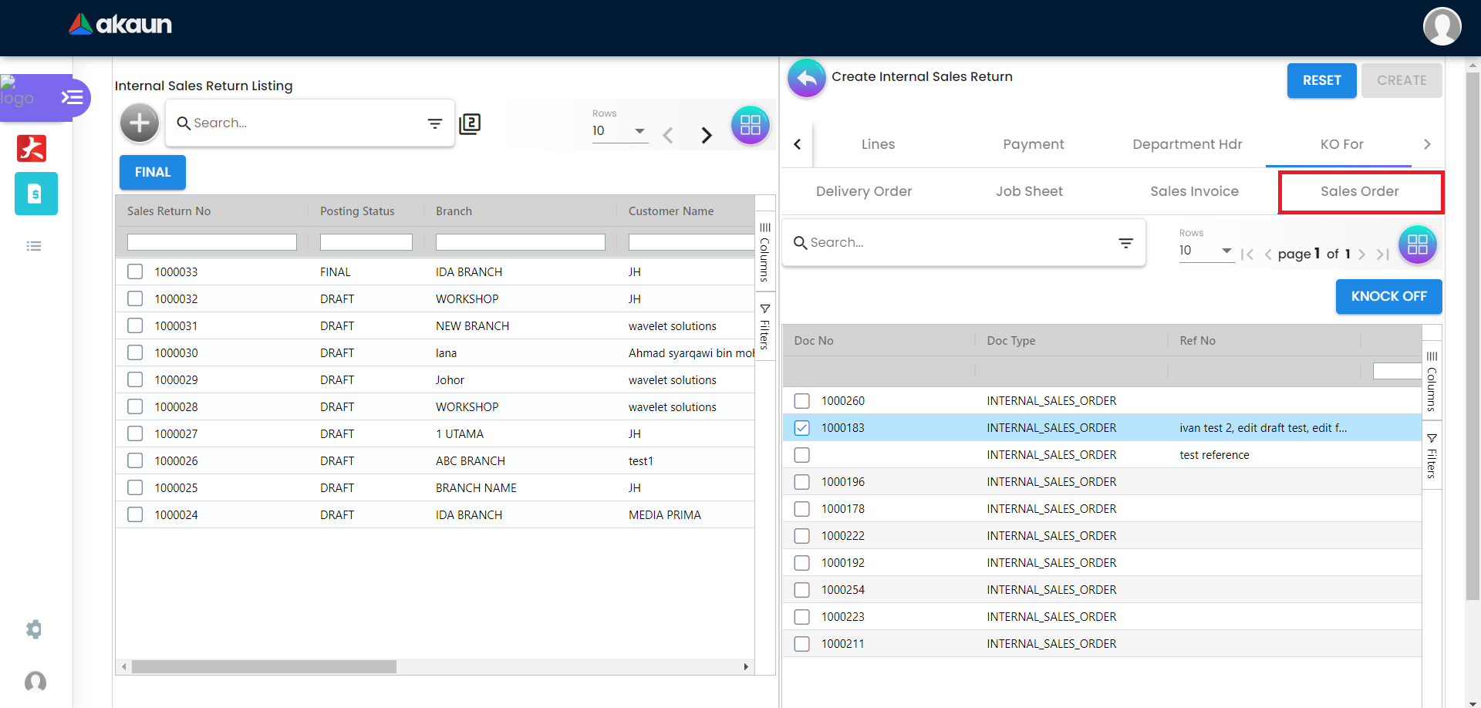Viewport: 1481px width, 708px height.
Task: Click the back arrow beside Create Internal Sales Return
Action: click(806, 78)
